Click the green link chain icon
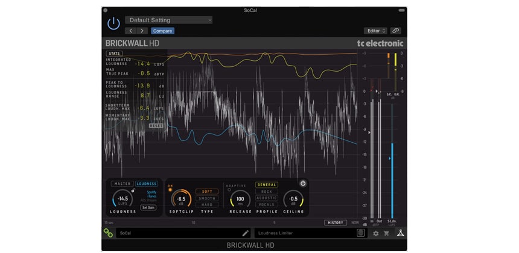The width and height of the screenshot is (519, 253). (108, 233)
